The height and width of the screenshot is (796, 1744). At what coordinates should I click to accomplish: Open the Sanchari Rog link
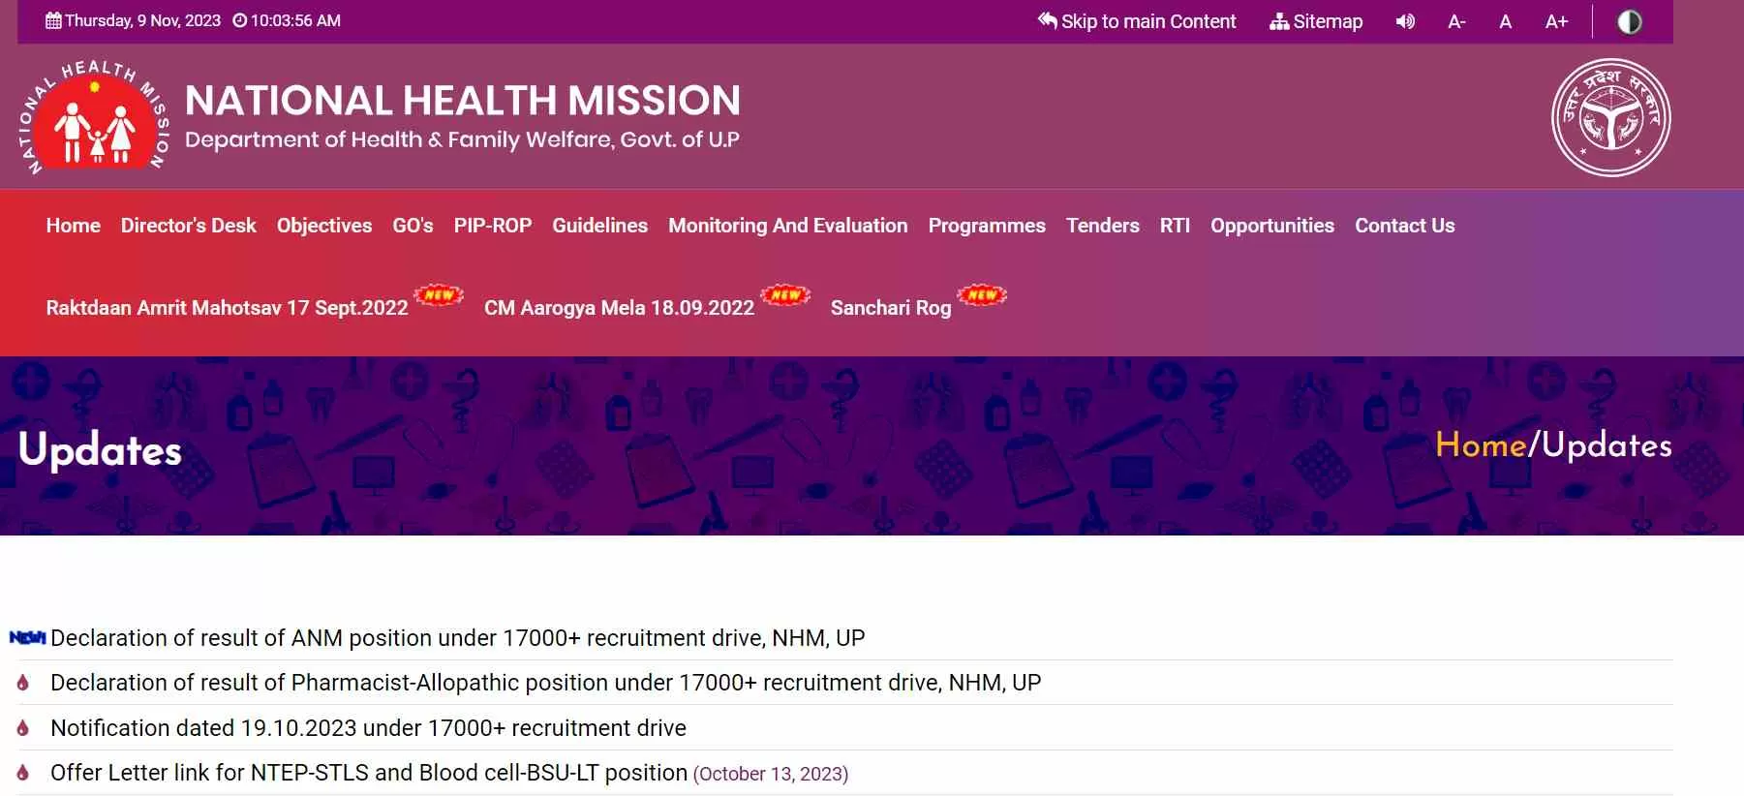click(891, 308)
